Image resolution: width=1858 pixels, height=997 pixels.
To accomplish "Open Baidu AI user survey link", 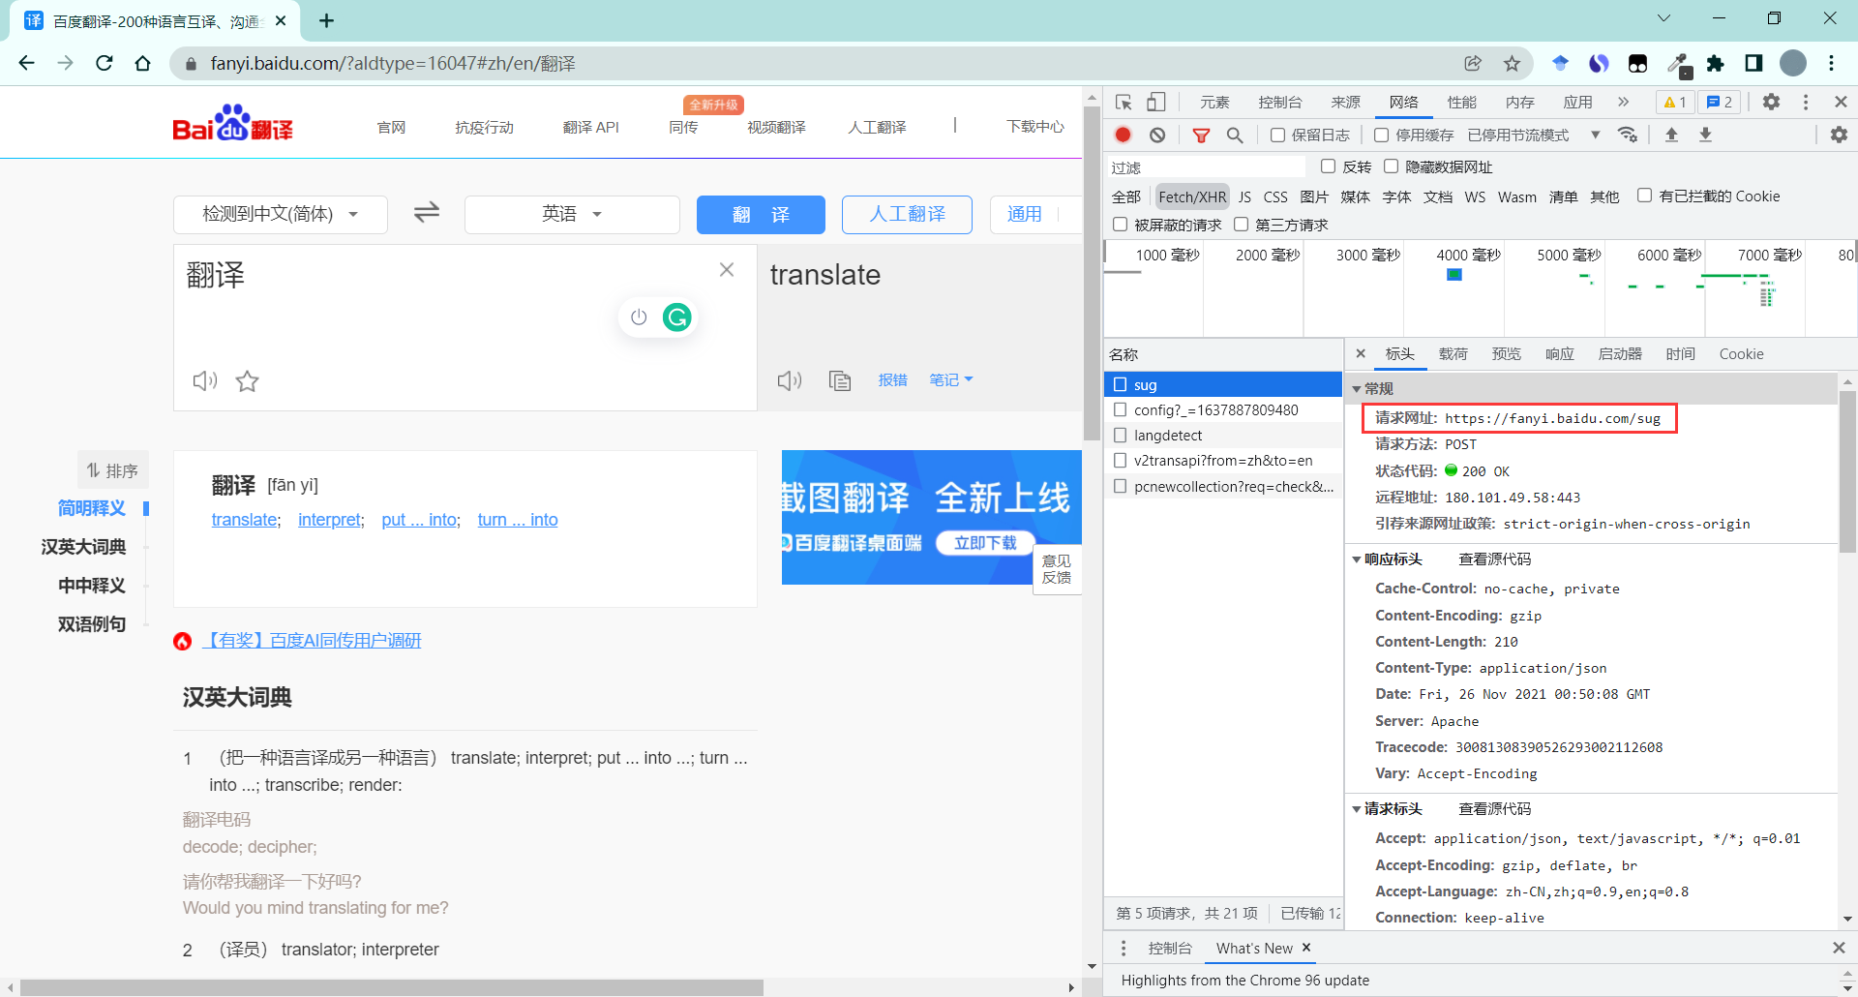I will [312, 641].
